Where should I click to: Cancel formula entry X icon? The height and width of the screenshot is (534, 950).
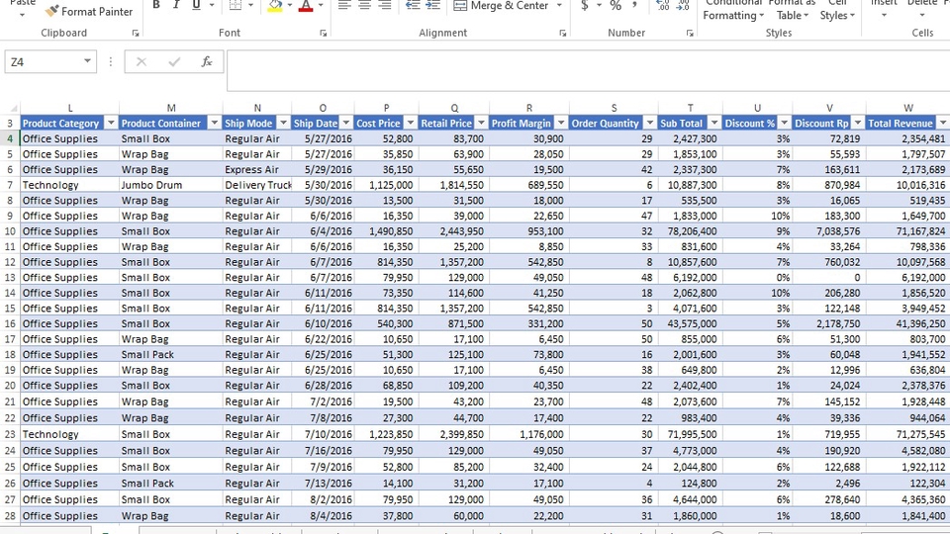click(142, 61)
